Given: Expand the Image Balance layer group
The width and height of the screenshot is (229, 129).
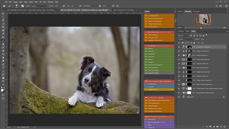Looking at the screenshot, I should (x=182, y=93).
